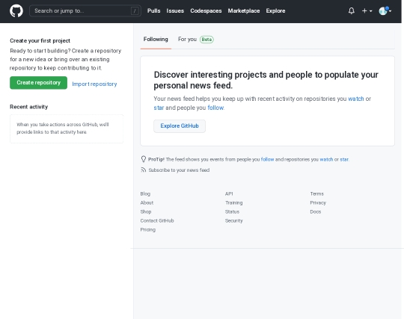Click watch link in the ProTip line
The image size is (404, 319).
point(326,159)
